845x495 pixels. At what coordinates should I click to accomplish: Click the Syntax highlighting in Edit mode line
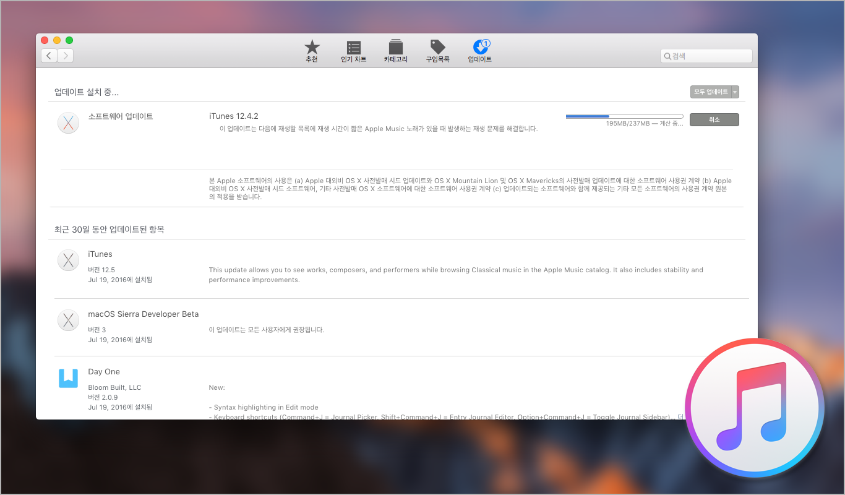264,407
